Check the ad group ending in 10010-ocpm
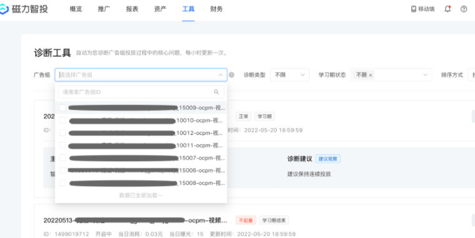Screen dimensions: 475x238 [x=62, y=121]
